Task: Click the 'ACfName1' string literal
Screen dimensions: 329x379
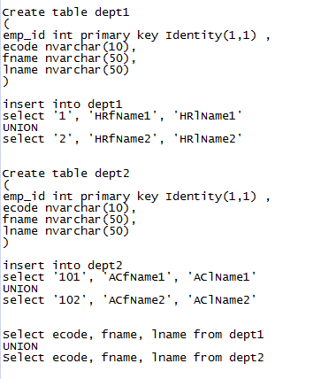Action: 137,277
